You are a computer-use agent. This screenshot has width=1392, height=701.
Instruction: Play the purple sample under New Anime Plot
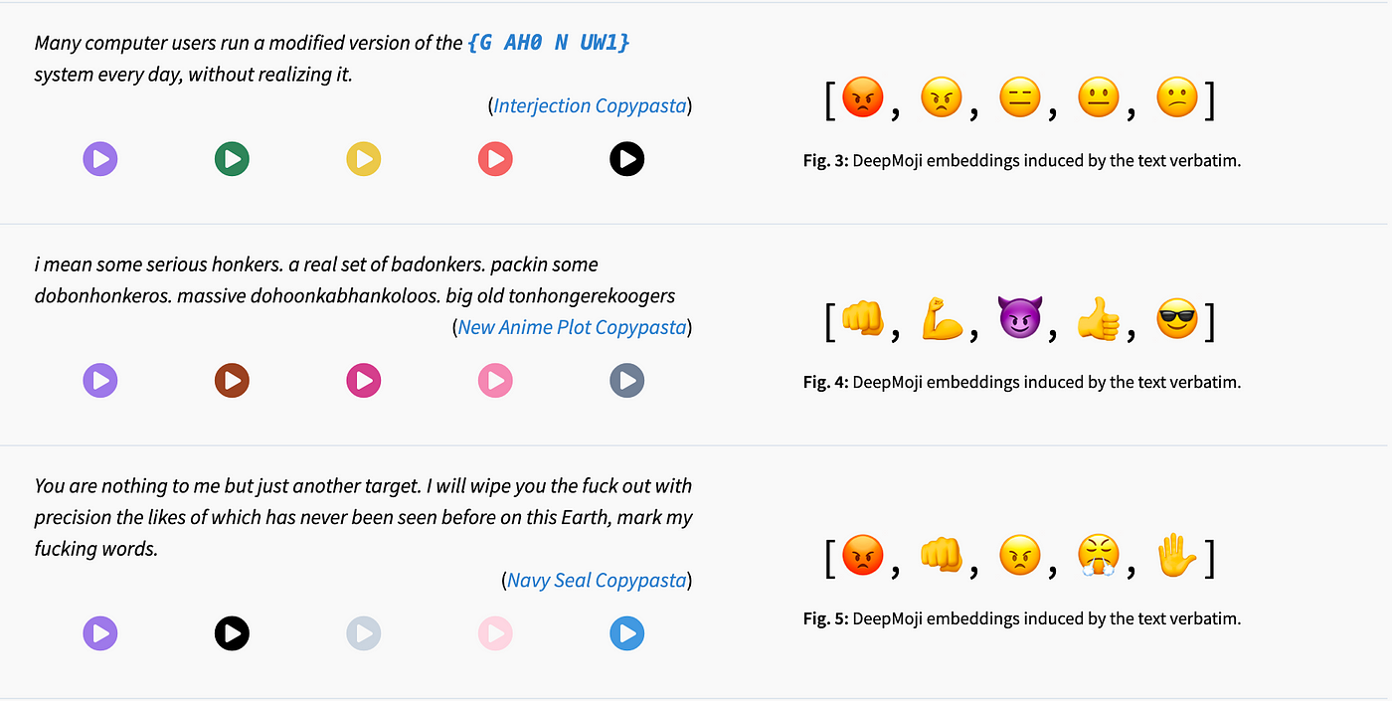(x=100, y=380)
